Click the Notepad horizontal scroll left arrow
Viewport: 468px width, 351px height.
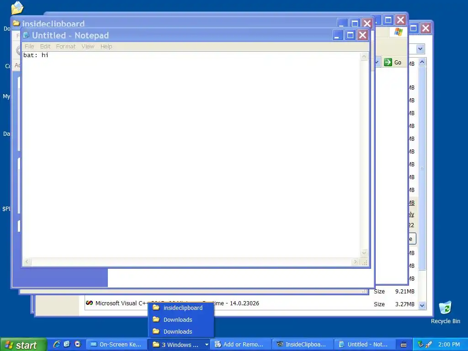[27, 262]
